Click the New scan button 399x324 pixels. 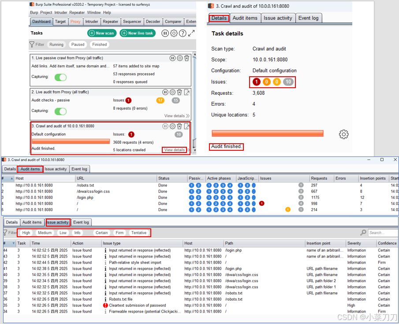pyautogui.click(x=102, y=33)
